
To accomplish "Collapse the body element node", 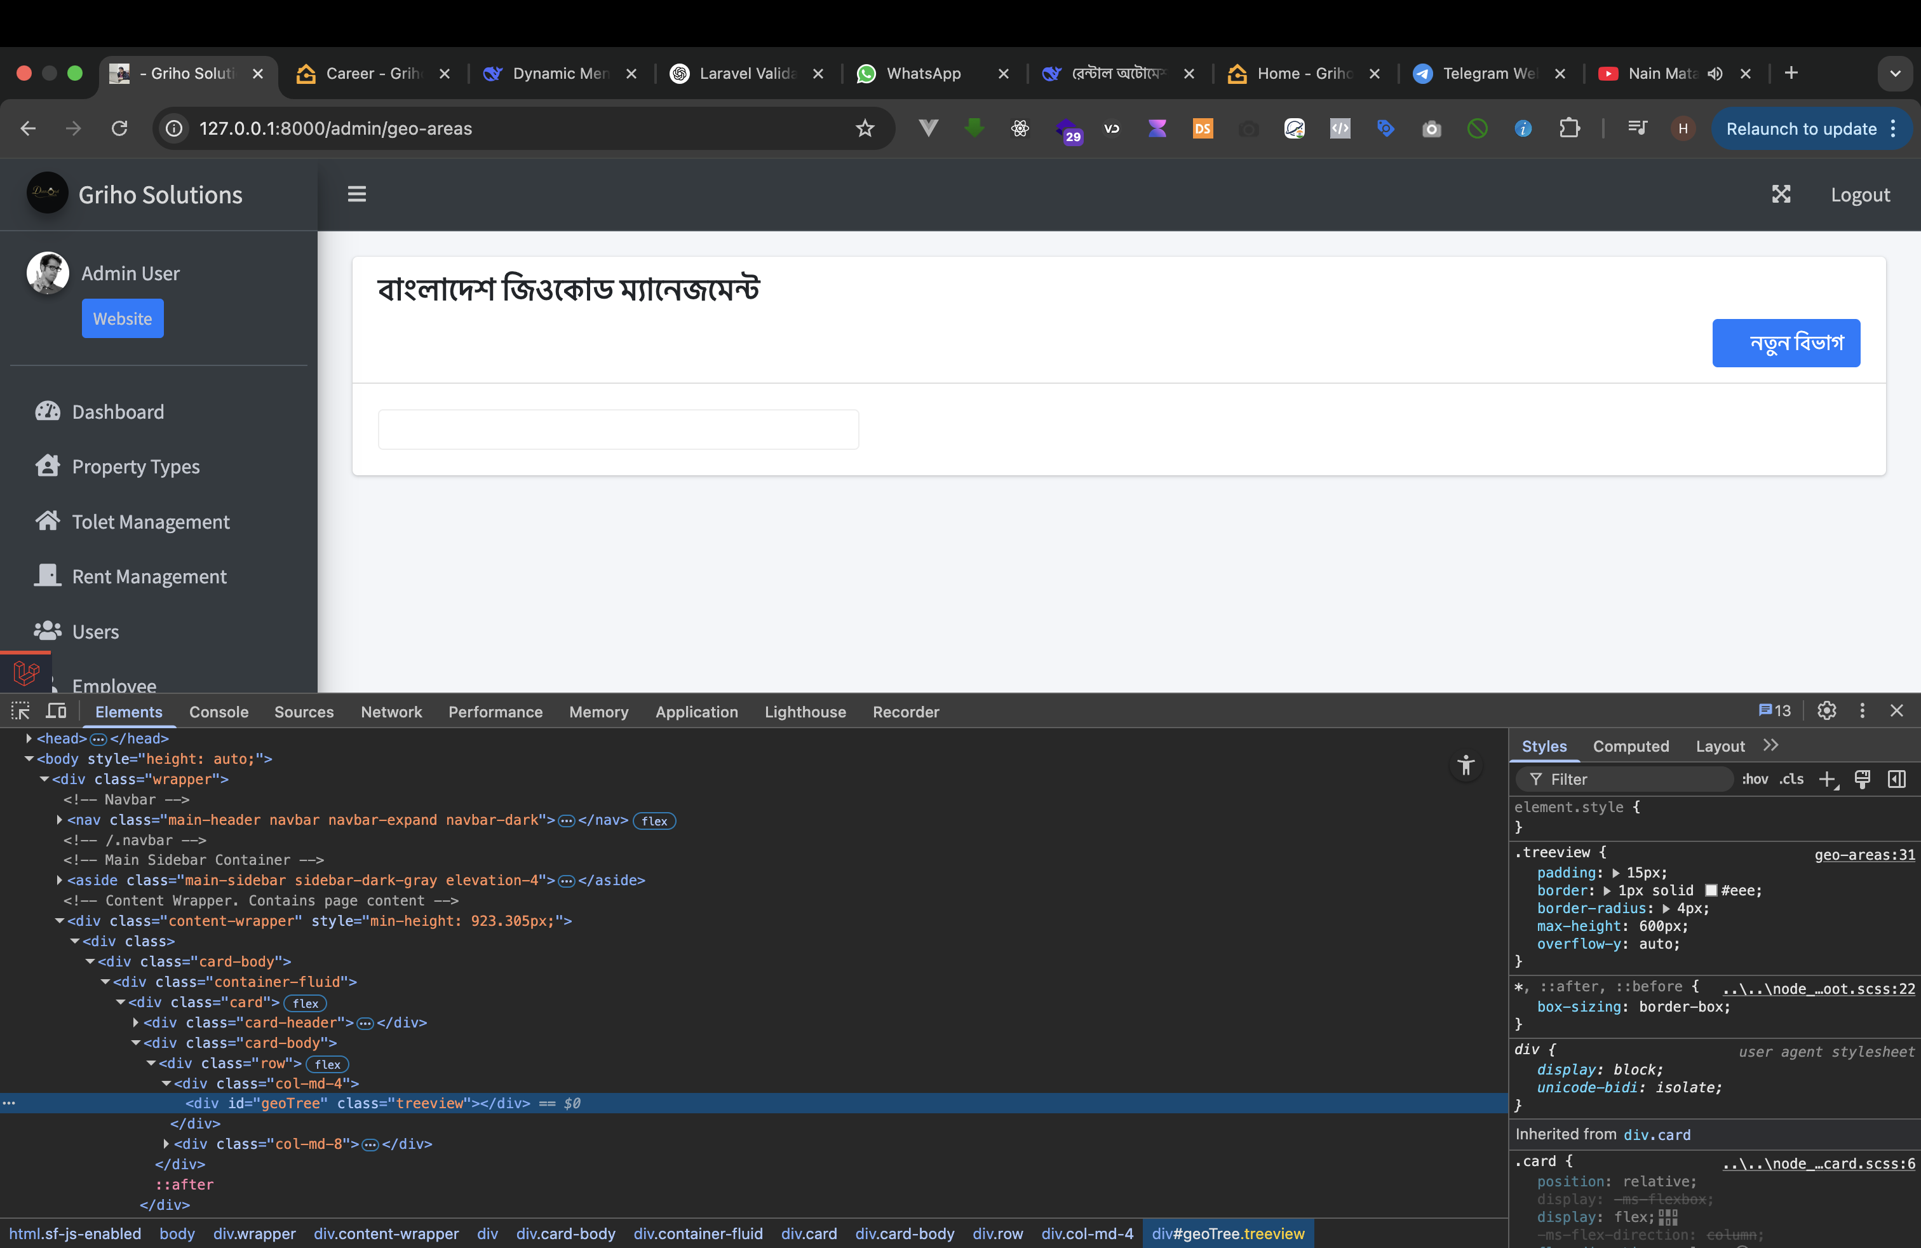I will pos(29,759).
